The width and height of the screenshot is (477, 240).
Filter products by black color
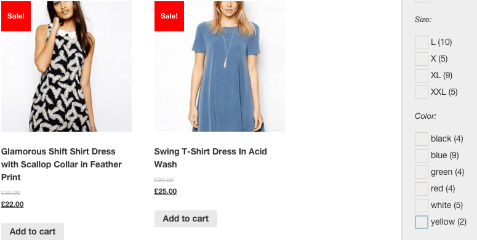click(x=422, y=139)
